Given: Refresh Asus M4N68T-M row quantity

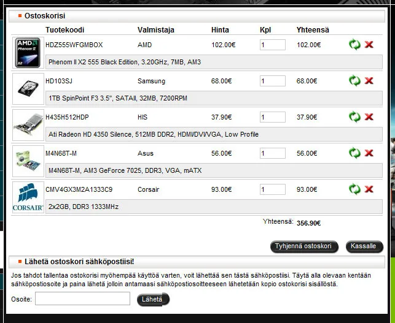Looking at the screenshot, I should click(x=354, y=153).
